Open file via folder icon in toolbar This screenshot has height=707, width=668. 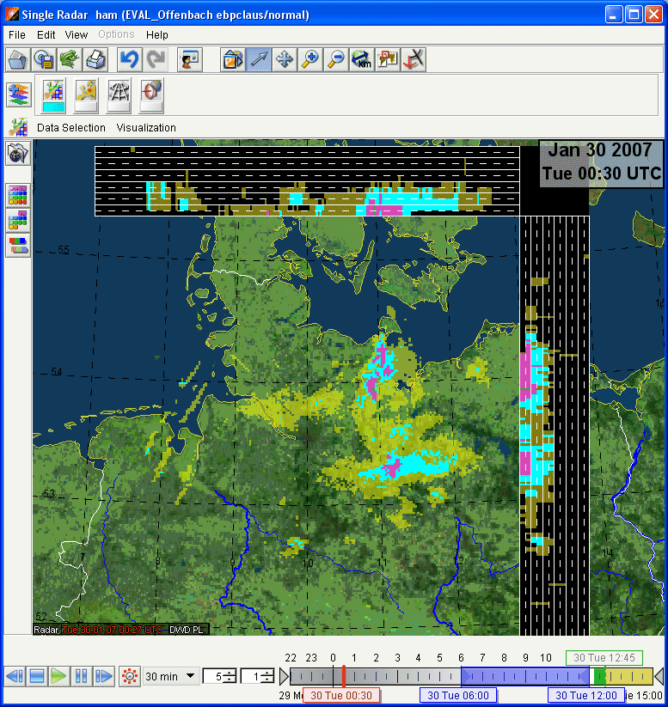coord(18,59)
